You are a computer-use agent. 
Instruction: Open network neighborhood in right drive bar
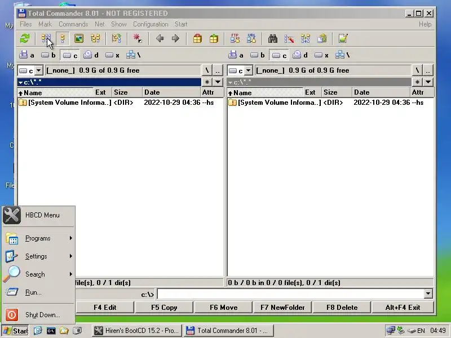(x=343, y=55)
